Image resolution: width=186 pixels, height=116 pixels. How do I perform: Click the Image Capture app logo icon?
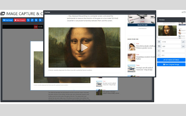3,14
